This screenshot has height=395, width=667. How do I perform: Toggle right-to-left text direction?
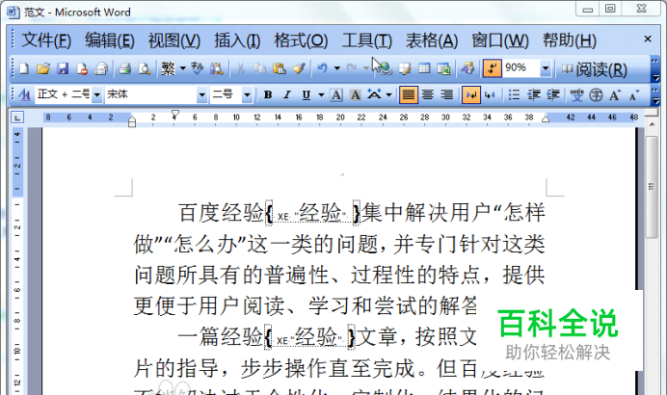click(490, 94)
